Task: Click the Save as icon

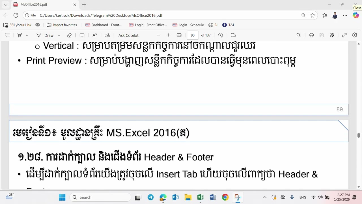Action: coord(332,35)
